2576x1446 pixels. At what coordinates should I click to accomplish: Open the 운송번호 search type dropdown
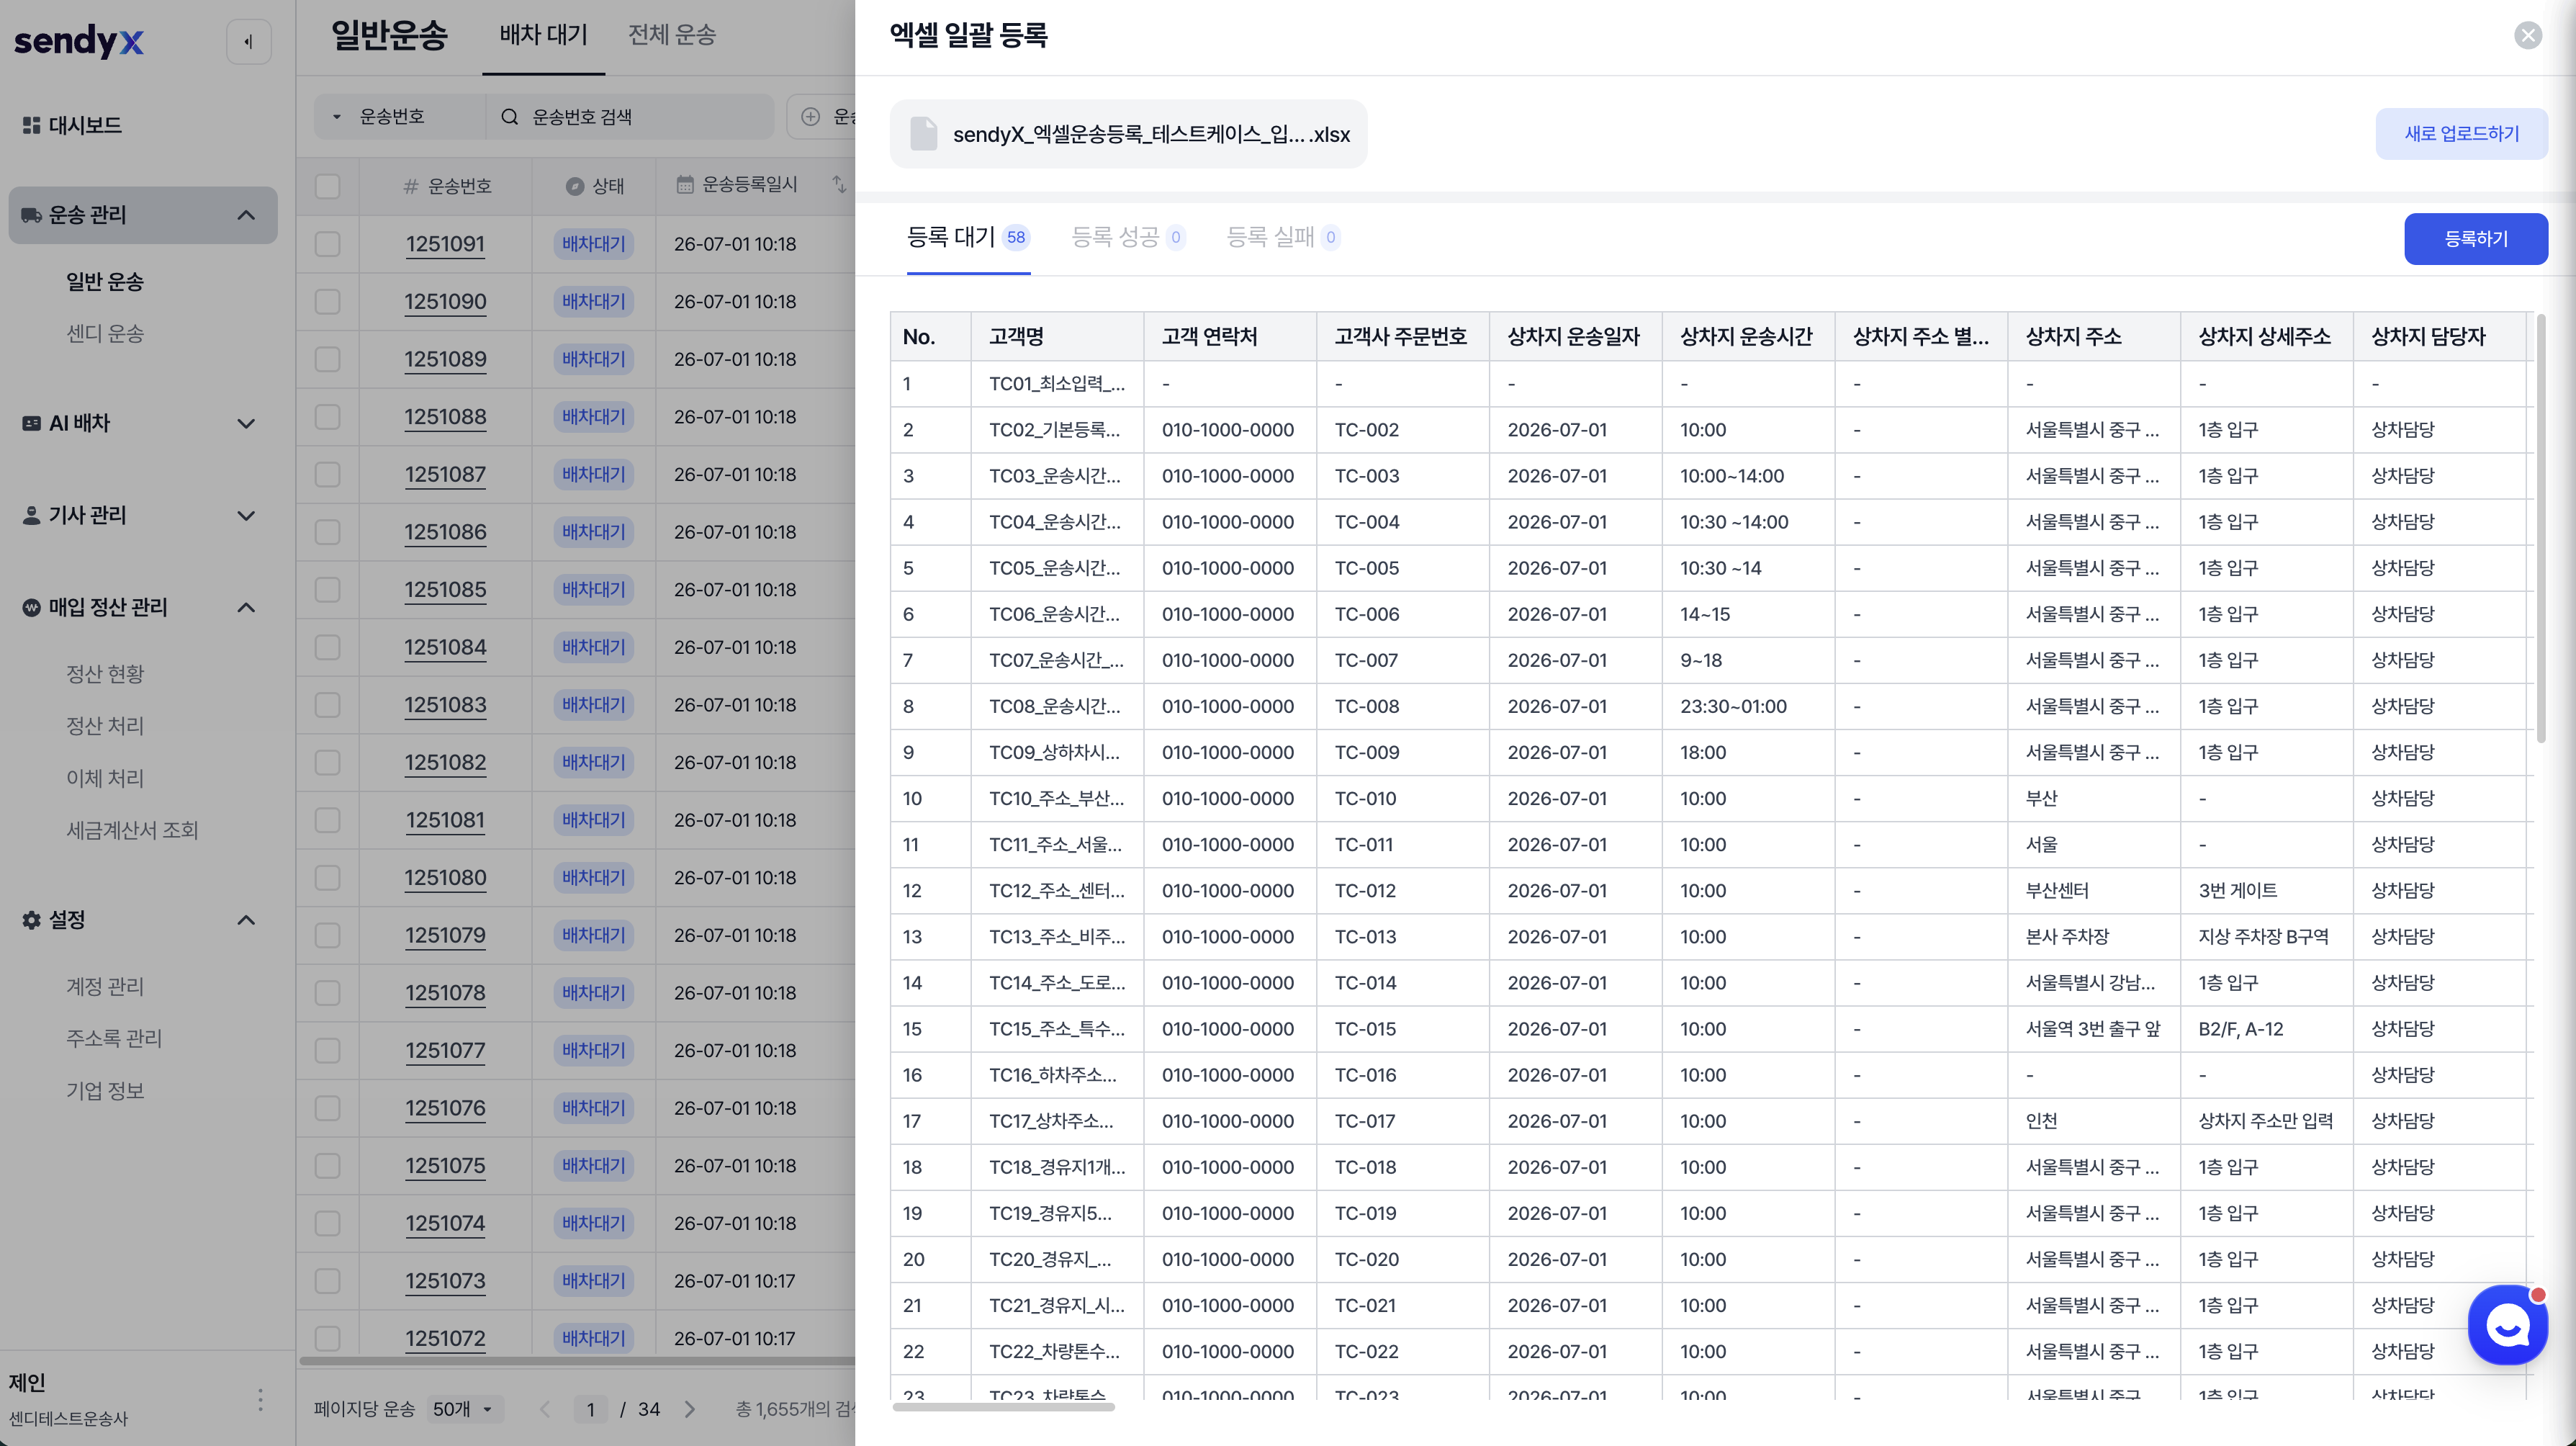click(399, 117)
